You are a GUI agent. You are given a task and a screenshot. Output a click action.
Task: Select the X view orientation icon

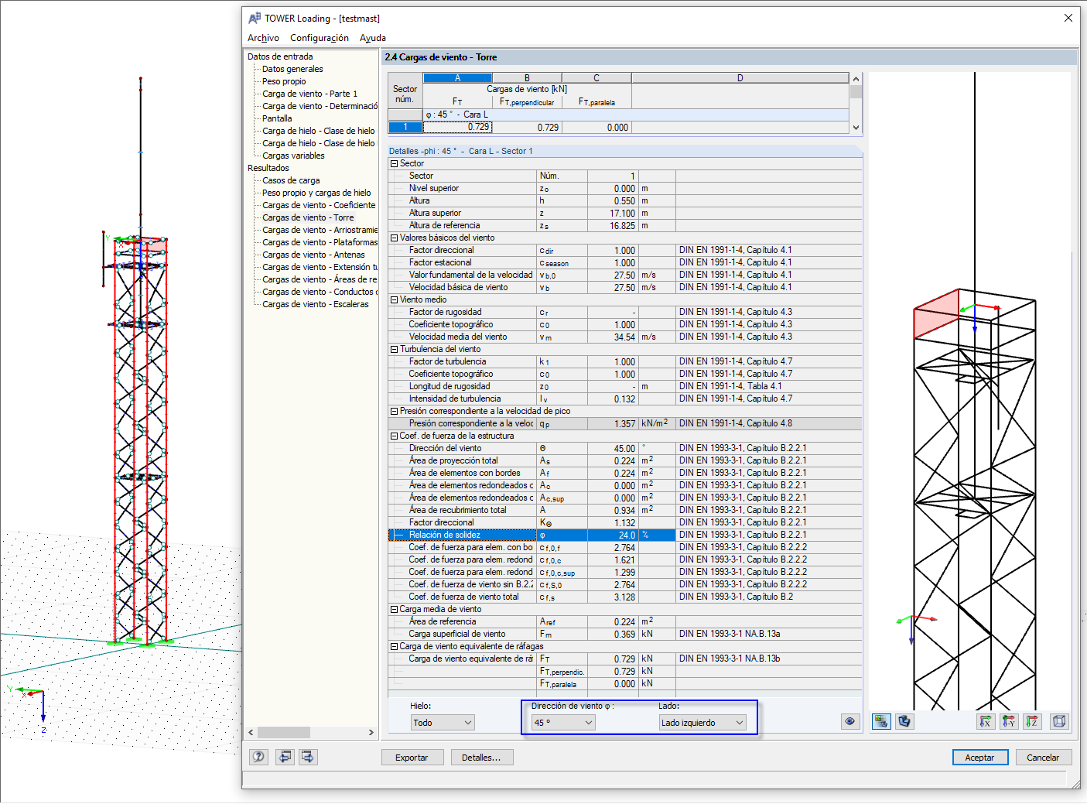click(986, 721)
